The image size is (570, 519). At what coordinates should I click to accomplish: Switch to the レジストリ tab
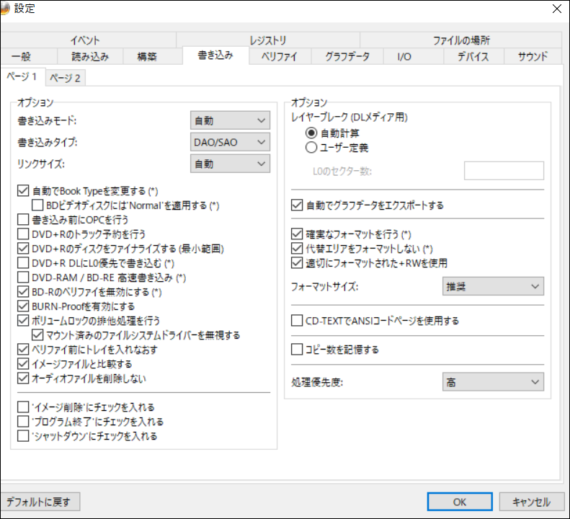(268, 40)
